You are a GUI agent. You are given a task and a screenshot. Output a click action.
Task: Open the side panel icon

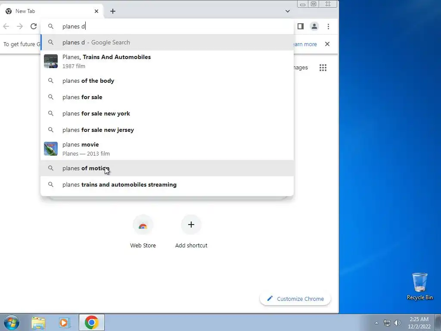coord(300,26)
